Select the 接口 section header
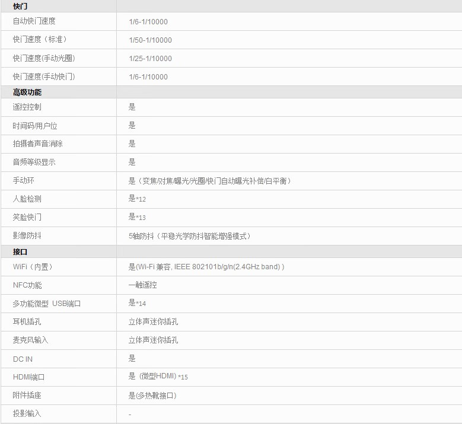Screen dimensions: 462x424 [20, 252]
